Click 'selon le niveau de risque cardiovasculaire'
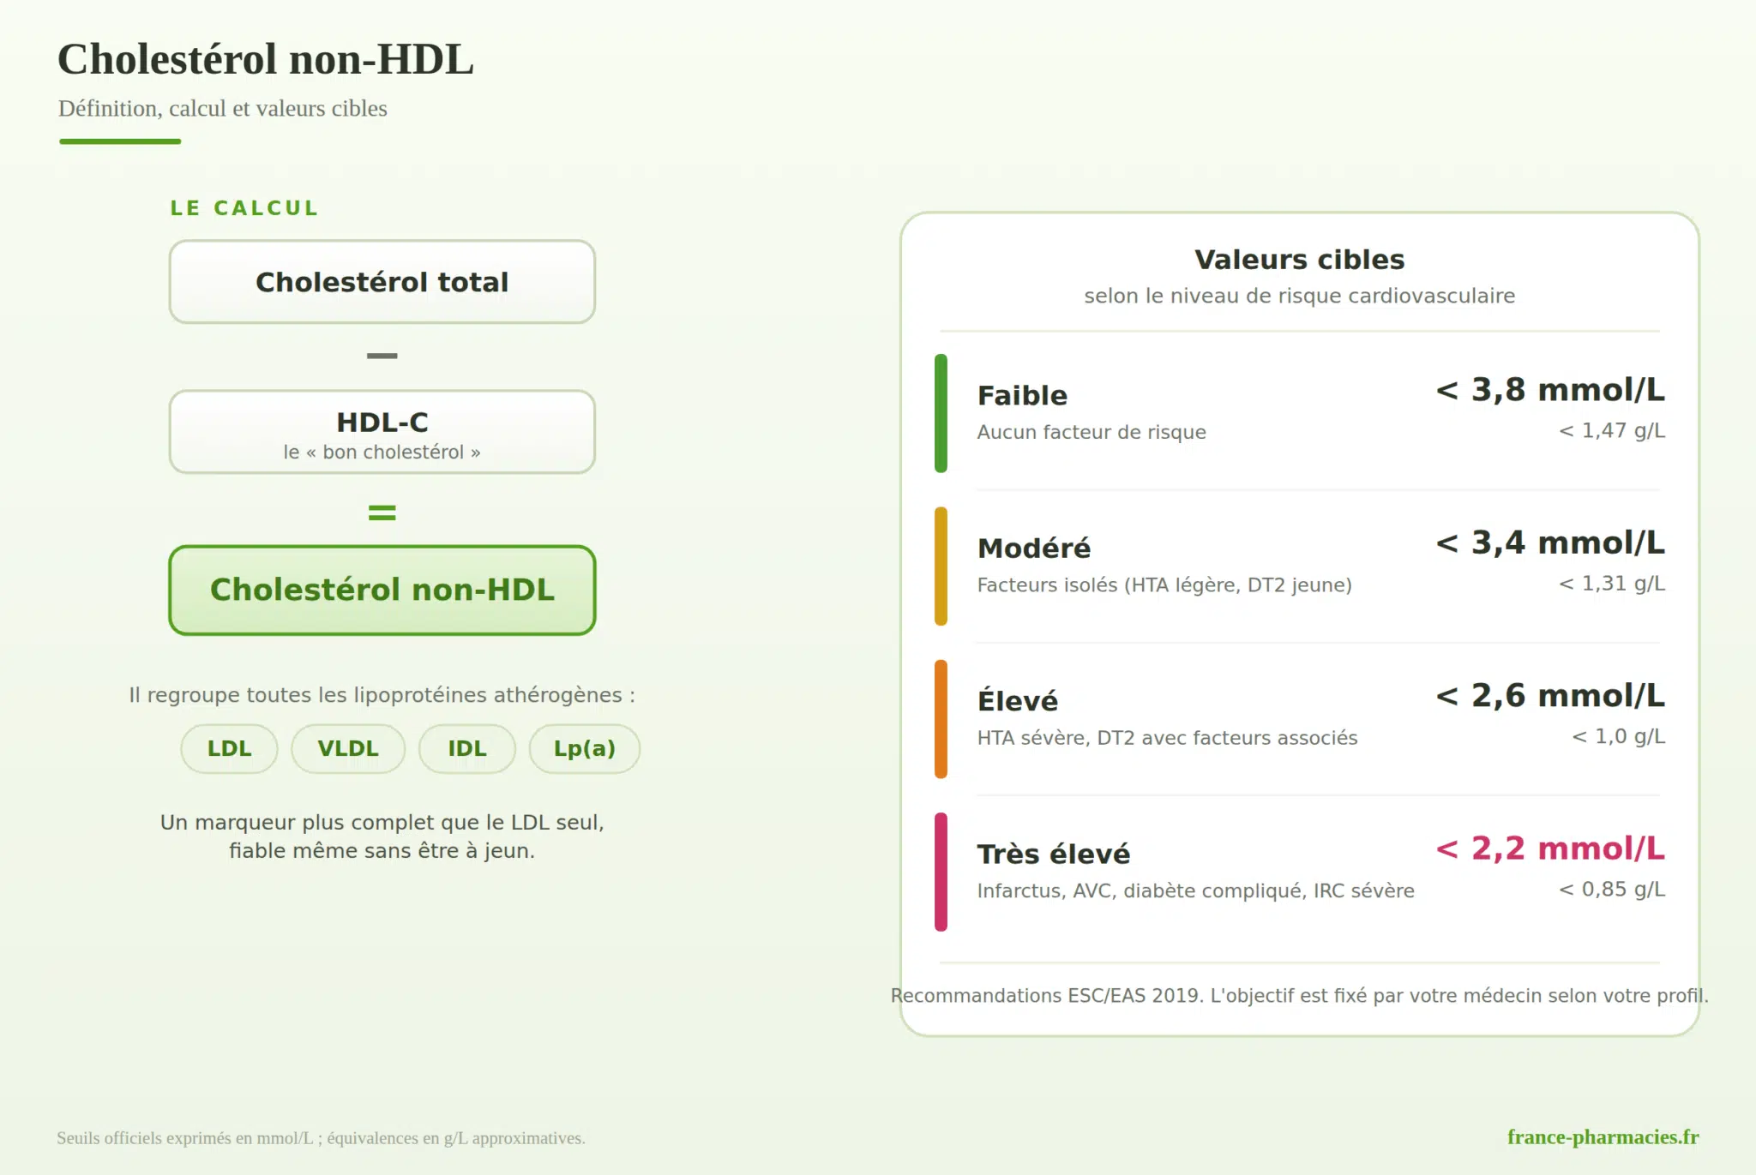Image resolution: width=1756 pixels, height=1175 pixels. (1299, 297)
